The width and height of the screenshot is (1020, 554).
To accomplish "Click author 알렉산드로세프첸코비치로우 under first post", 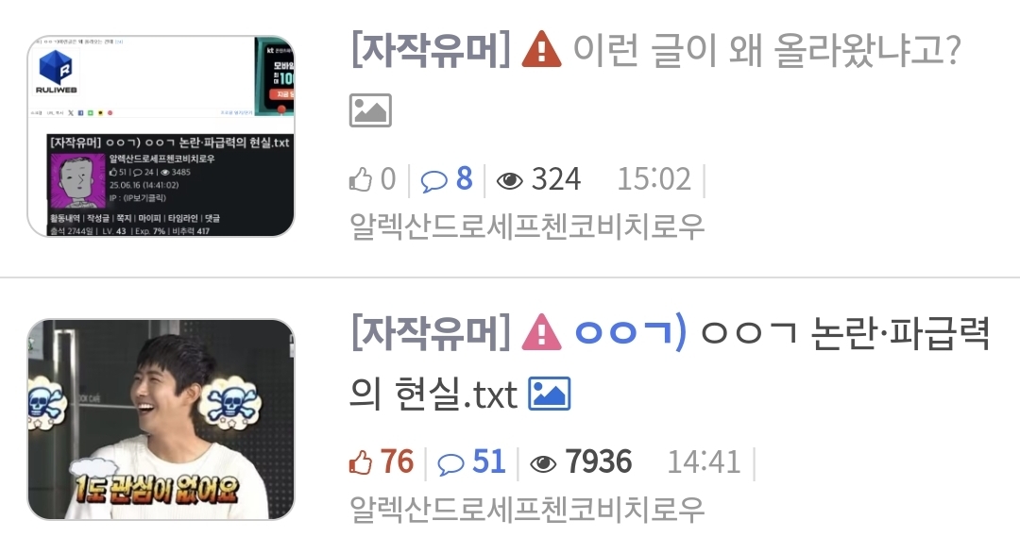I will (x=527, y=227).
